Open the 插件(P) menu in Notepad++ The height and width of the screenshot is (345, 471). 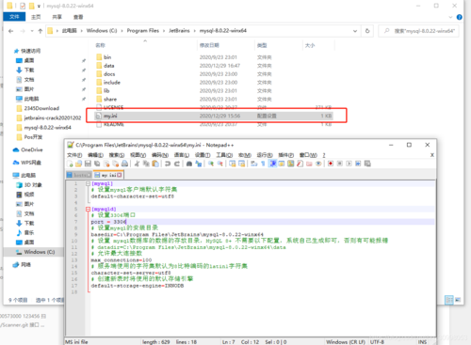(x=286, y=155)
